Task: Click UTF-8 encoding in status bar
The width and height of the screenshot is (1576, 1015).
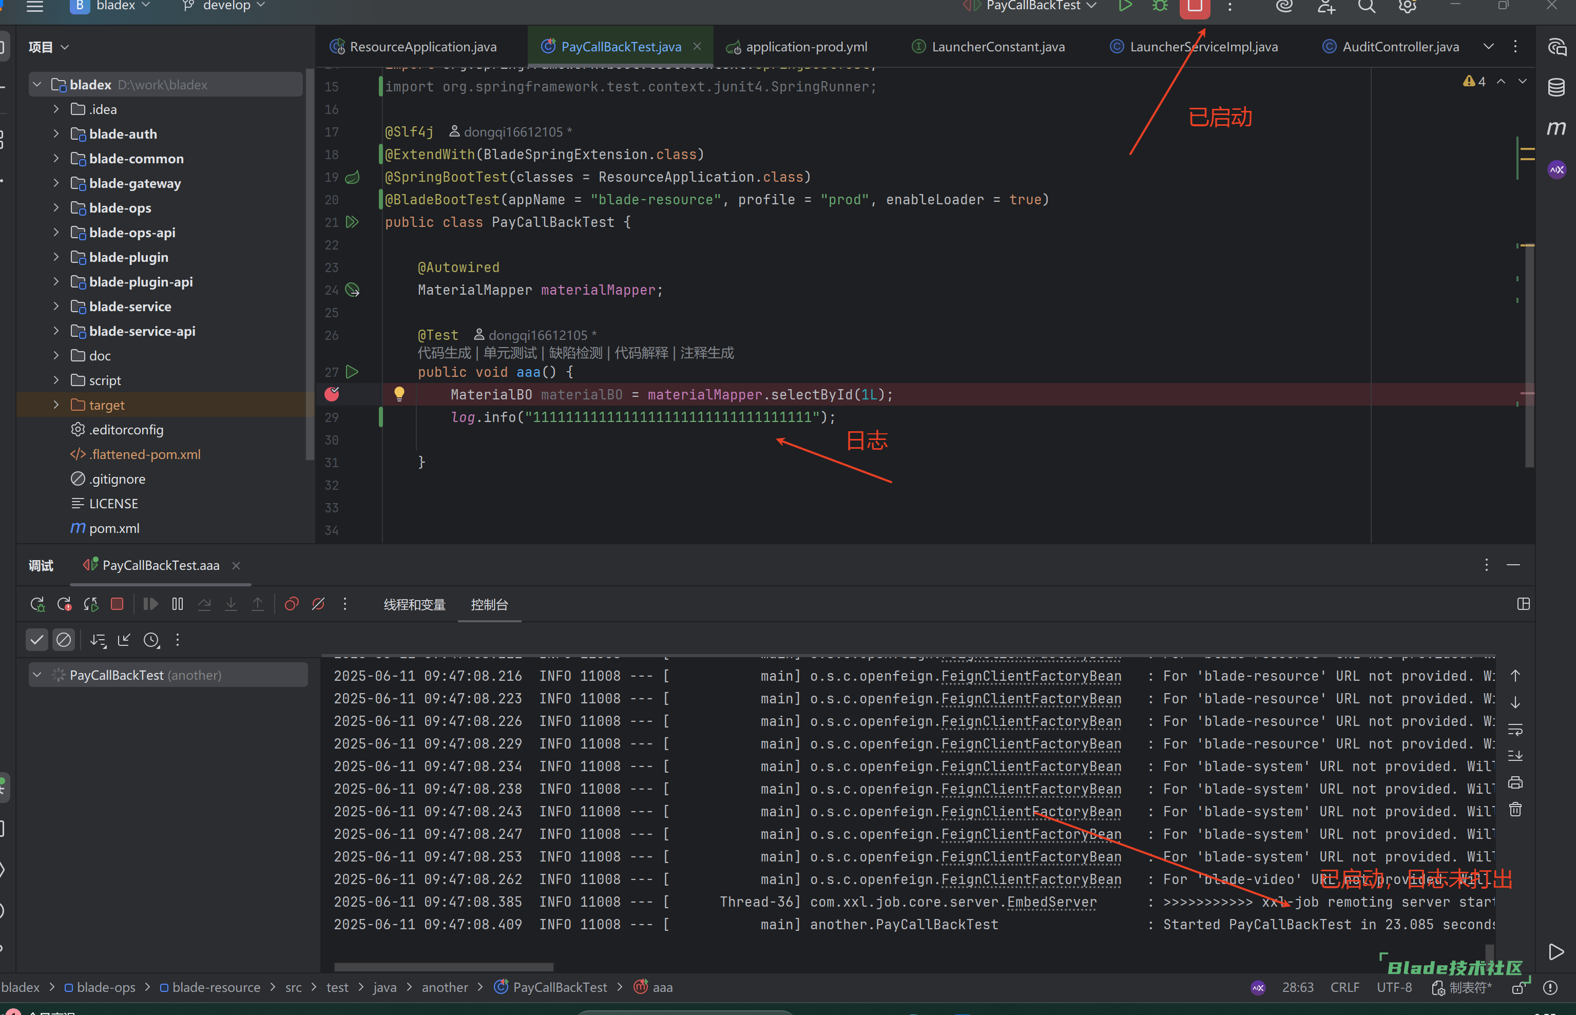Action: pyautogui.click(x=1394, y=987)
